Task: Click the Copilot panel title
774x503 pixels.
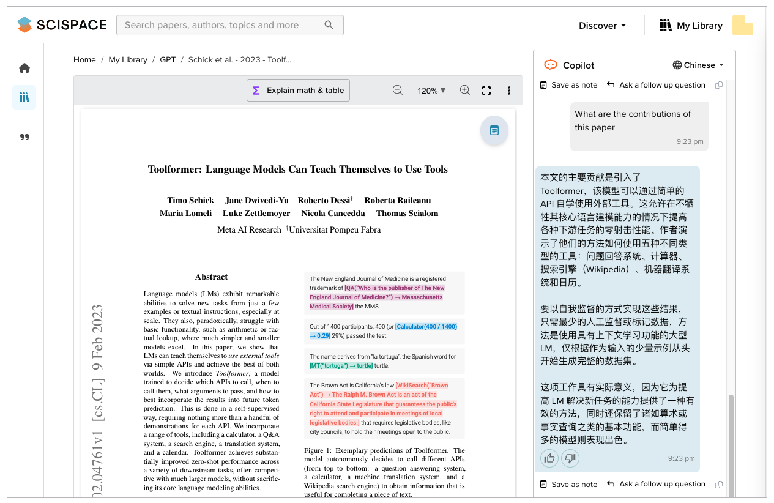Action: (579, 65)
